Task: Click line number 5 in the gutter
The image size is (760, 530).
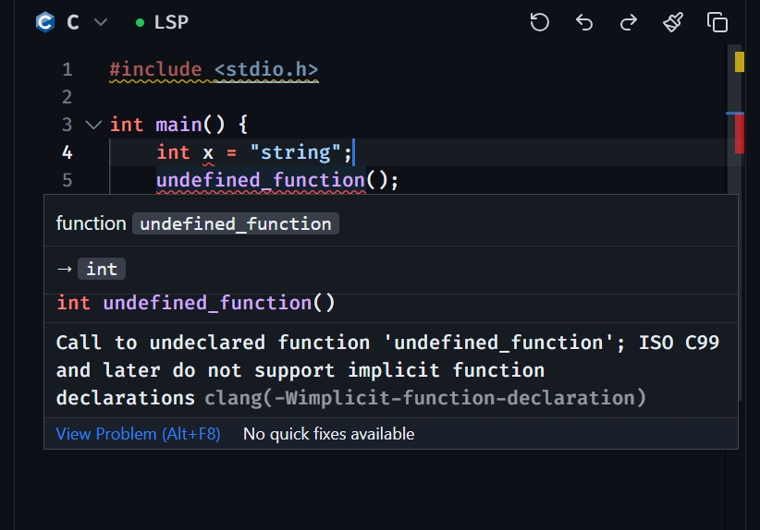Action: click(67, 180)
